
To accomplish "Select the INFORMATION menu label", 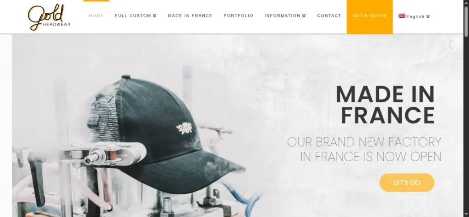I will pos(282,16).
